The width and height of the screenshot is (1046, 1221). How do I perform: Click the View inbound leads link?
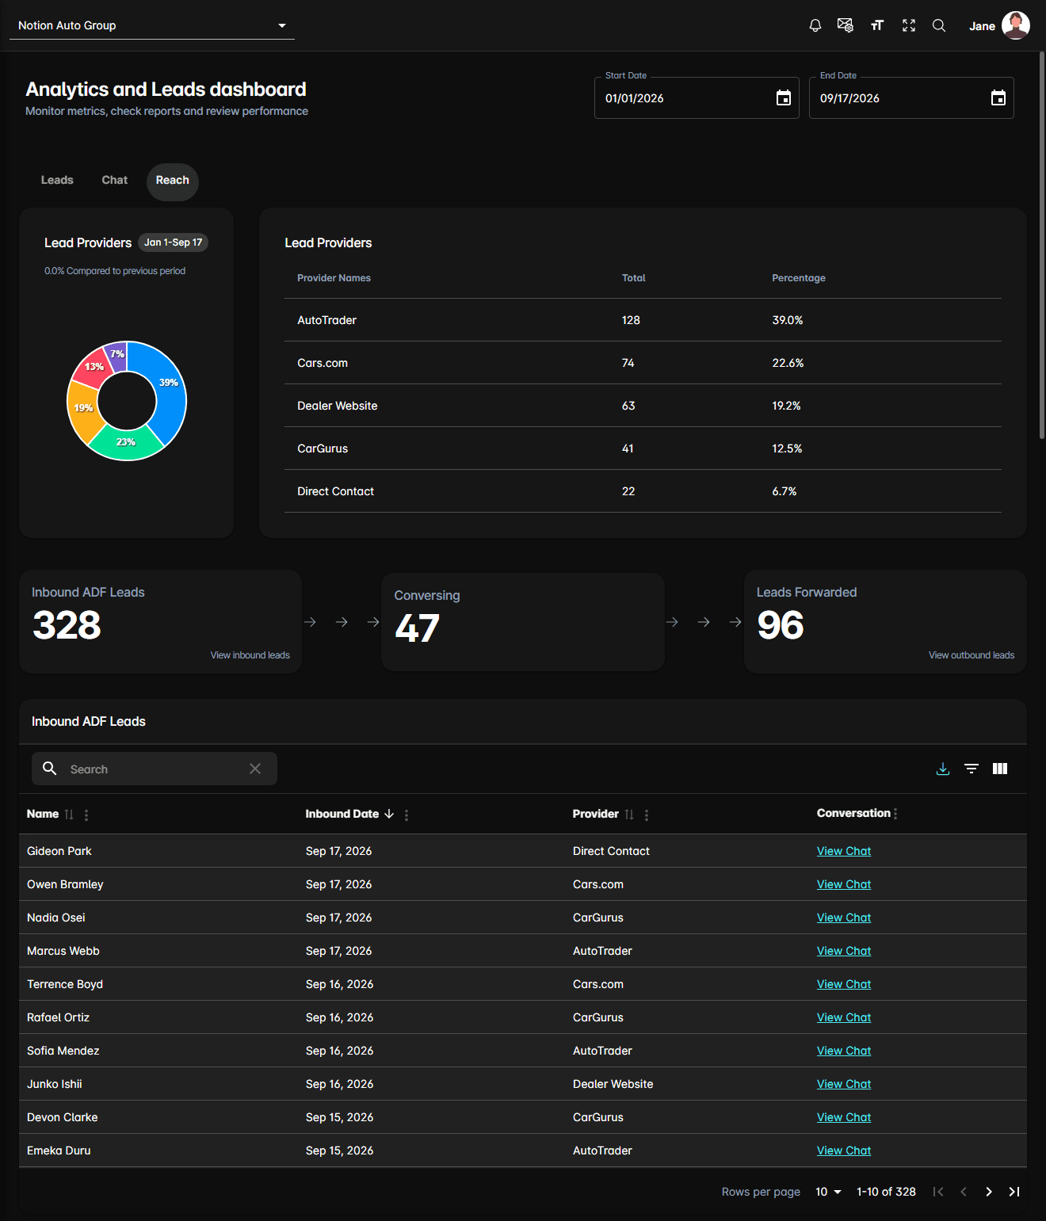(x=250, y=655)
